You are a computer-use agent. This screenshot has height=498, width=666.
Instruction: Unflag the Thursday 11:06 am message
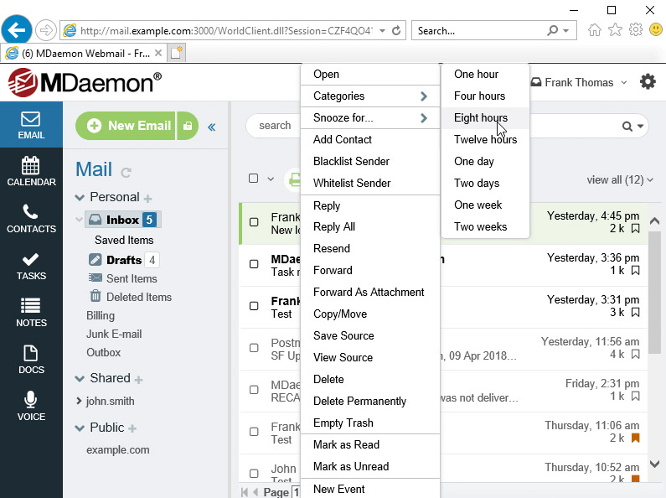click(x=635, y=438)
